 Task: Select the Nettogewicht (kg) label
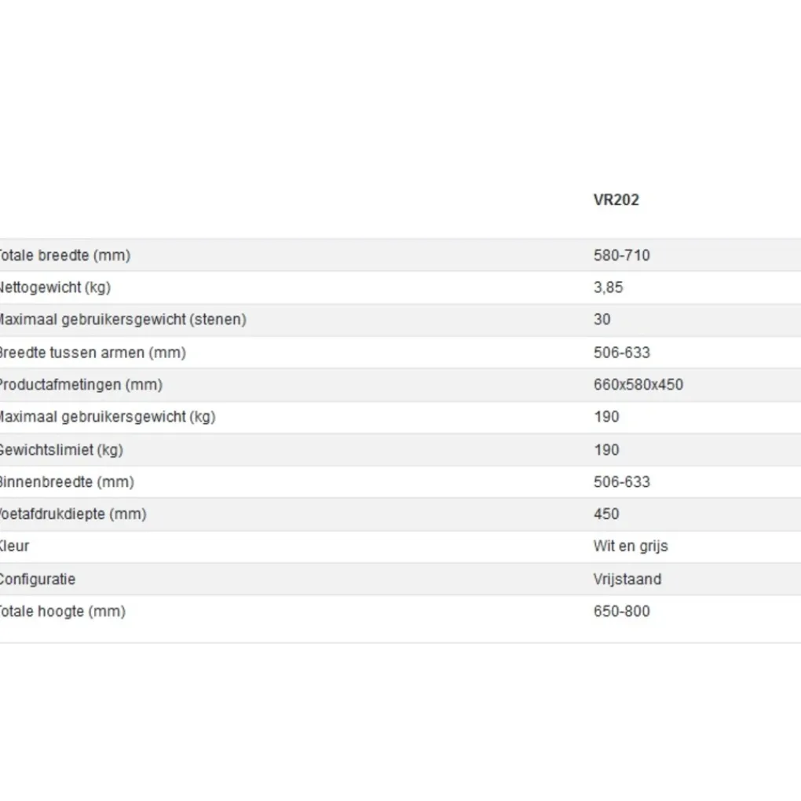point(55,287)
